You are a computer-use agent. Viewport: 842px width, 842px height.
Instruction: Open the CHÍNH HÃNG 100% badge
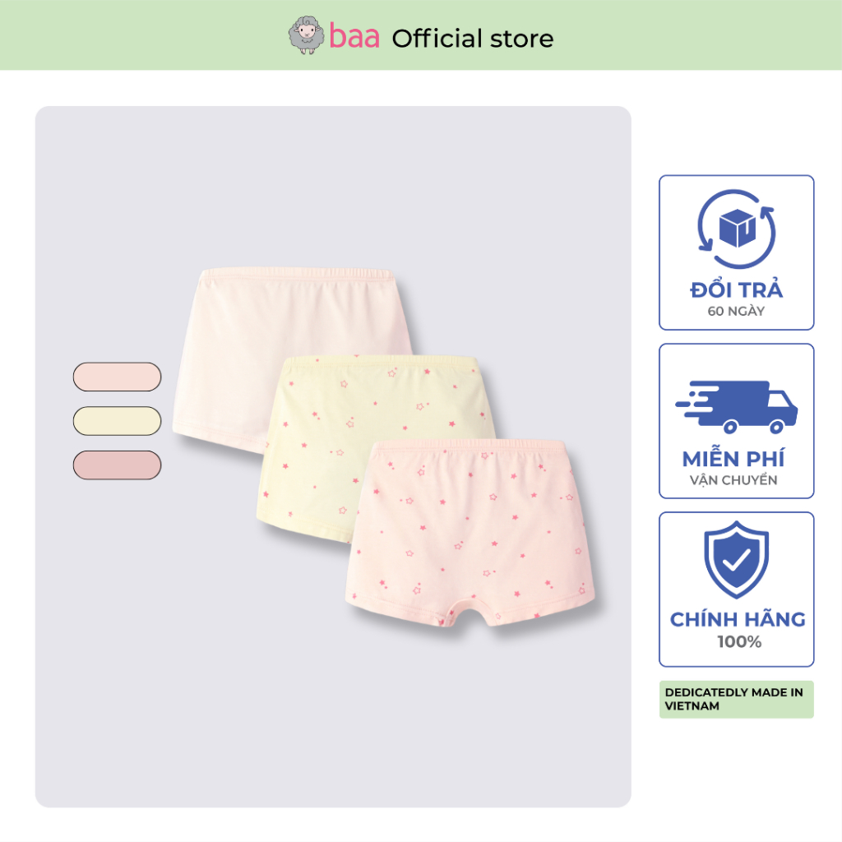click(736, 590)
